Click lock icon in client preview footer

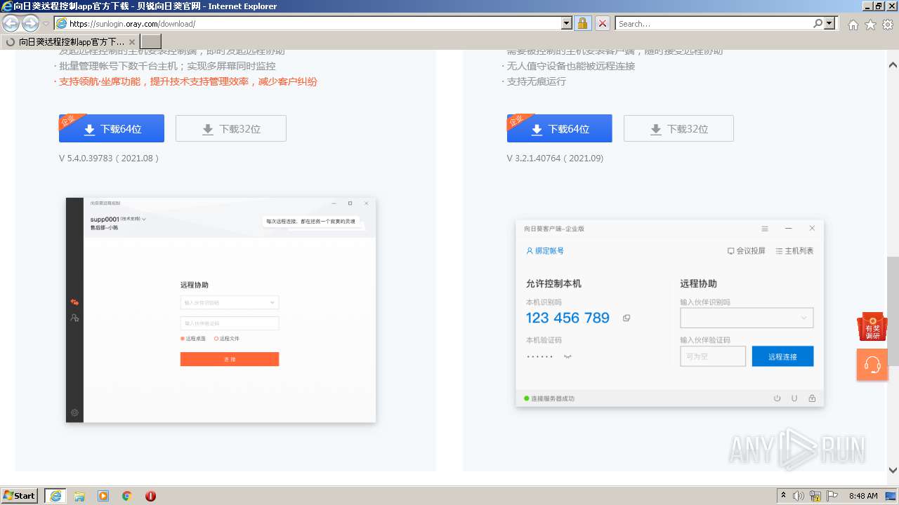pyautogui.click(x=812, y=398)
